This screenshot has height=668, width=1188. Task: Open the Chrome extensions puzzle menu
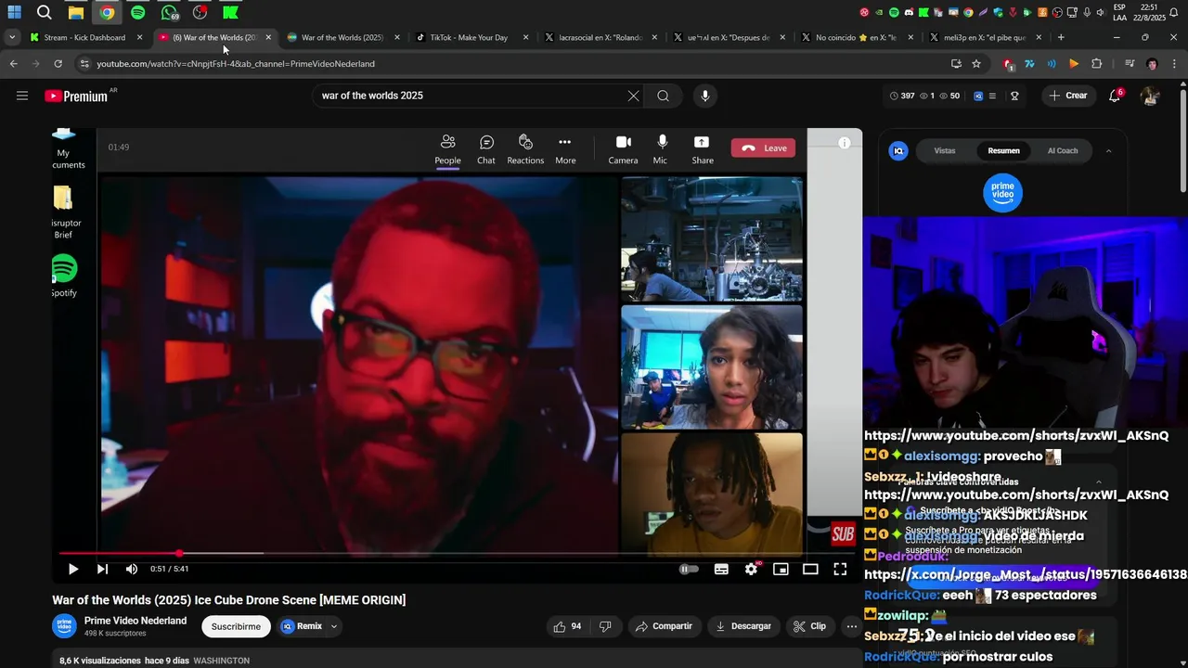(1097, 63)
